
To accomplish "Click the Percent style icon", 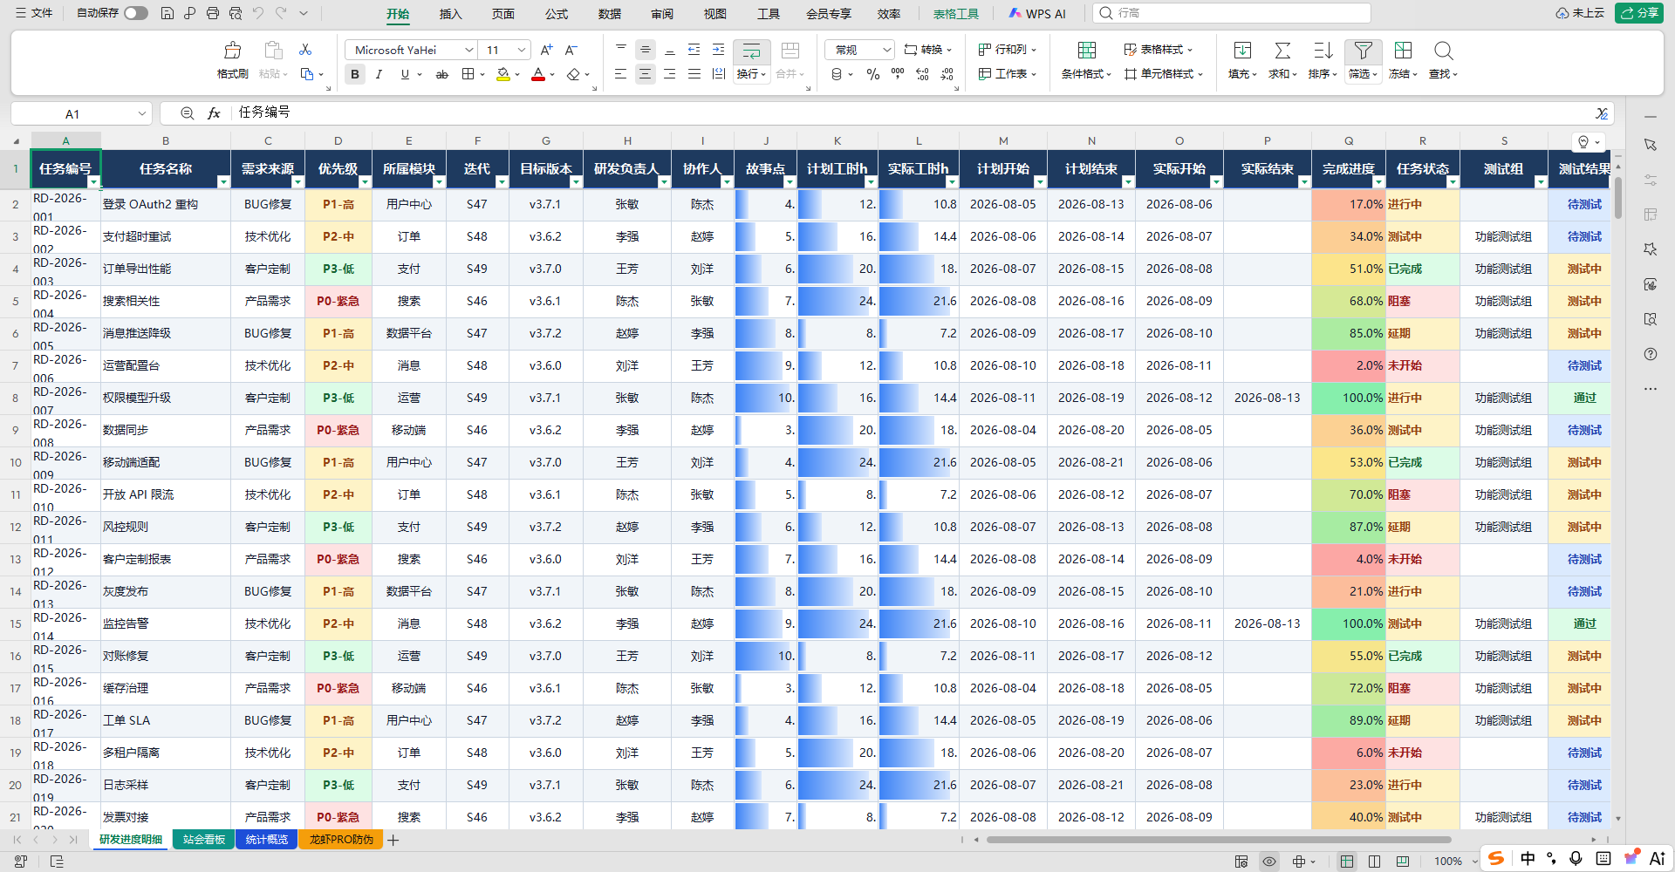I will click(x=873, y=74).
